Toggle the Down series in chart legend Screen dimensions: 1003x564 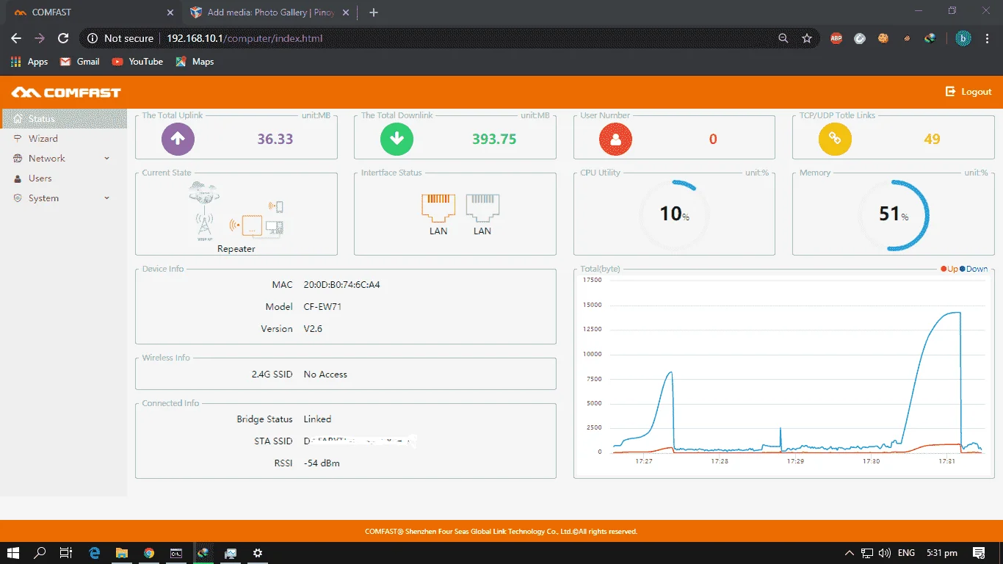[974, 269]
